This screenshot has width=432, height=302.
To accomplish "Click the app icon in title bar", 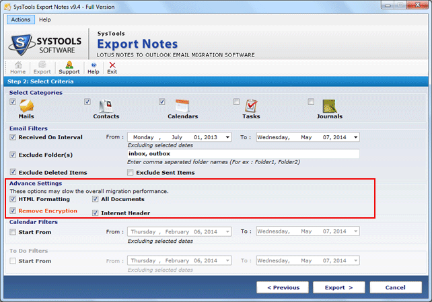I will click(x=7, y=7).
